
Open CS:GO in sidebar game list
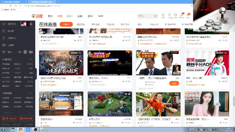(18, 73)
